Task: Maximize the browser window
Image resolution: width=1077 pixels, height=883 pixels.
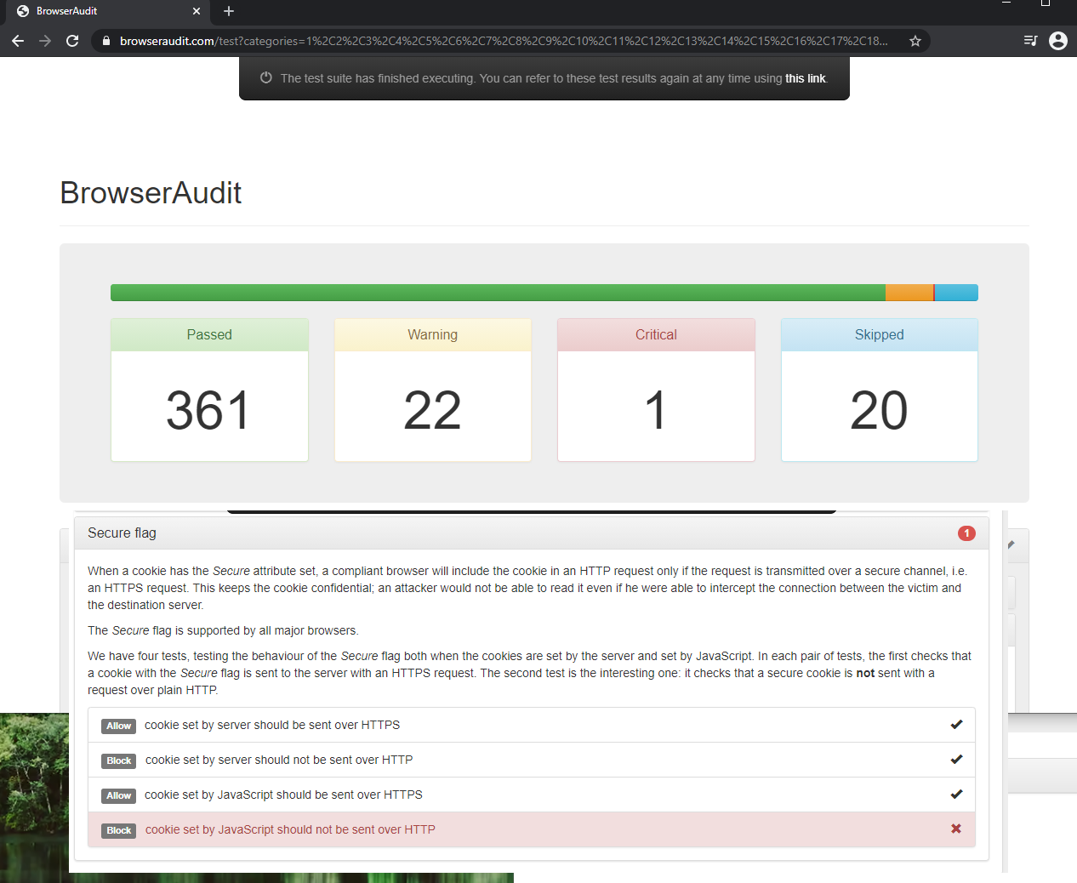Action: click(1046, 3)
